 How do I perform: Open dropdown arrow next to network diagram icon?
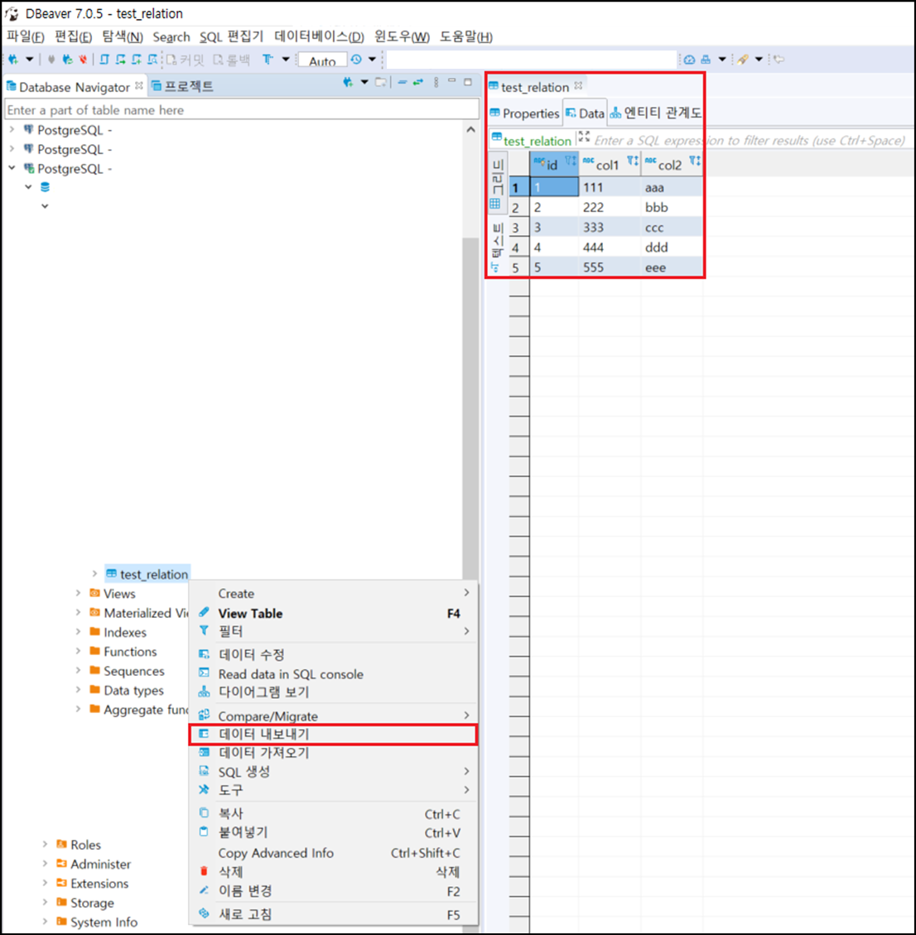tap(722, 59)
